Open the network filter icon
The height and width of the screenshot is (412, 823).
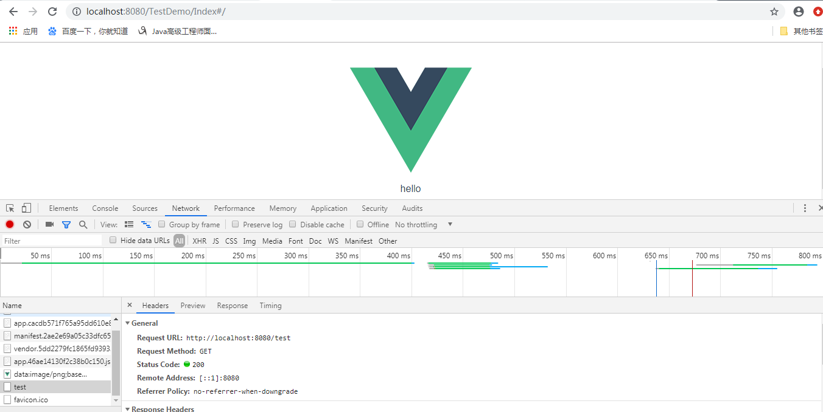(x=66, y=224)
